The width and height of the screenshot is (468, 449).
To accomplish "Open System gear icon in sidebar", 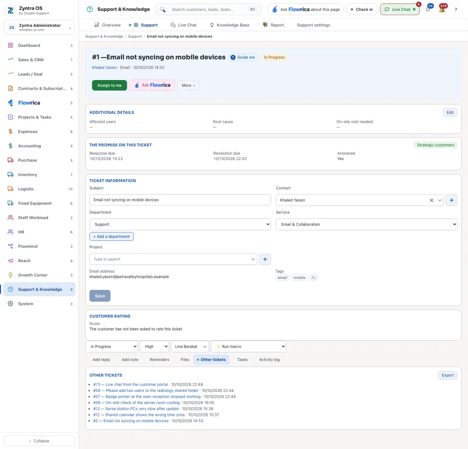I will click(x=10, y=304).
